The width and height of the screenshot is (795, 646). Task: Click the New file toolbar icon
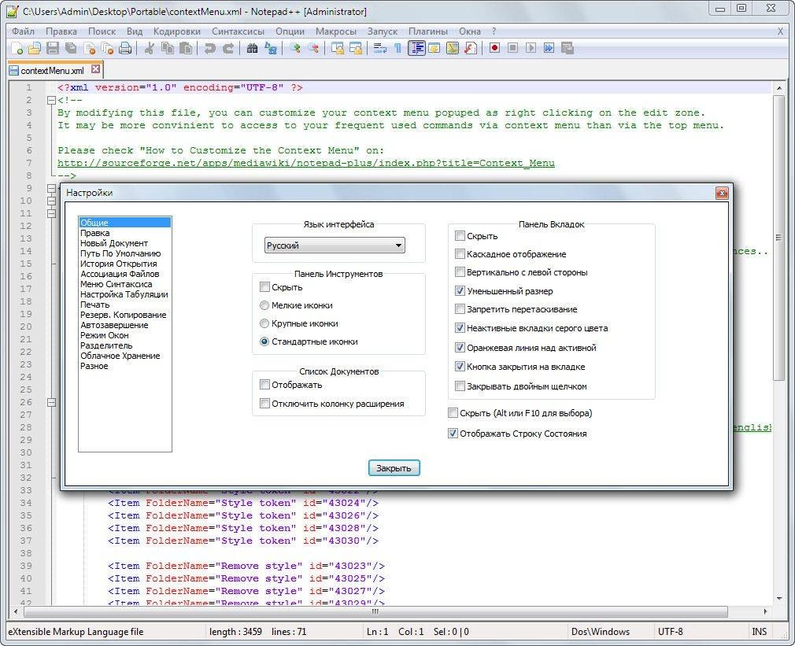[x=17, y=49]
